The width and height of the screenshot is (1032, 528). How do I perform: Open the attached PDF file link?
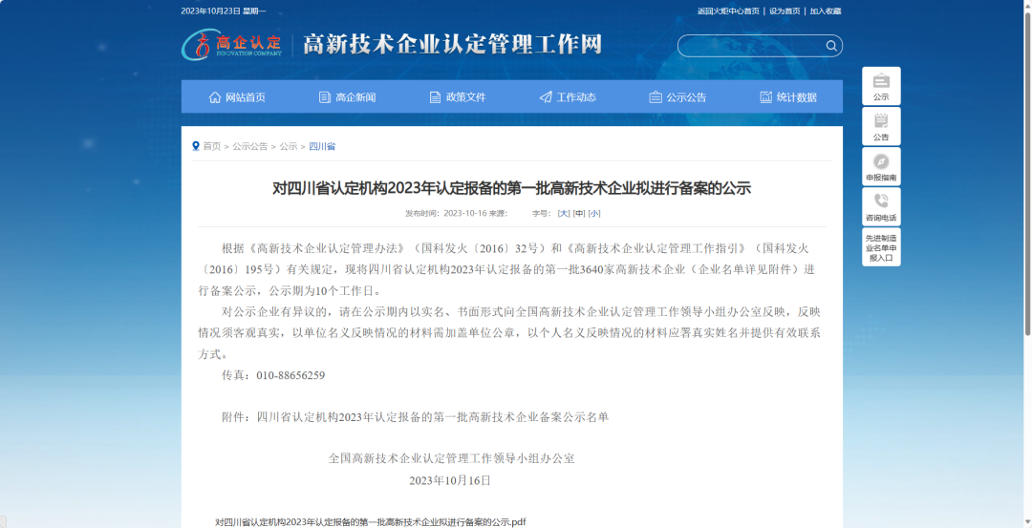coord(371,522)
